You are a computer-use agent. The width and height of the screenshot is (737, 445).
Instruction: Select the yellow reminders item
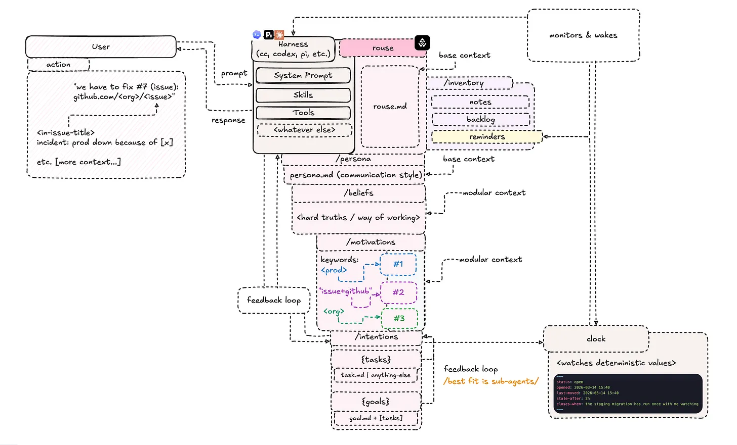pyautogui.click(x=486, y=136)
